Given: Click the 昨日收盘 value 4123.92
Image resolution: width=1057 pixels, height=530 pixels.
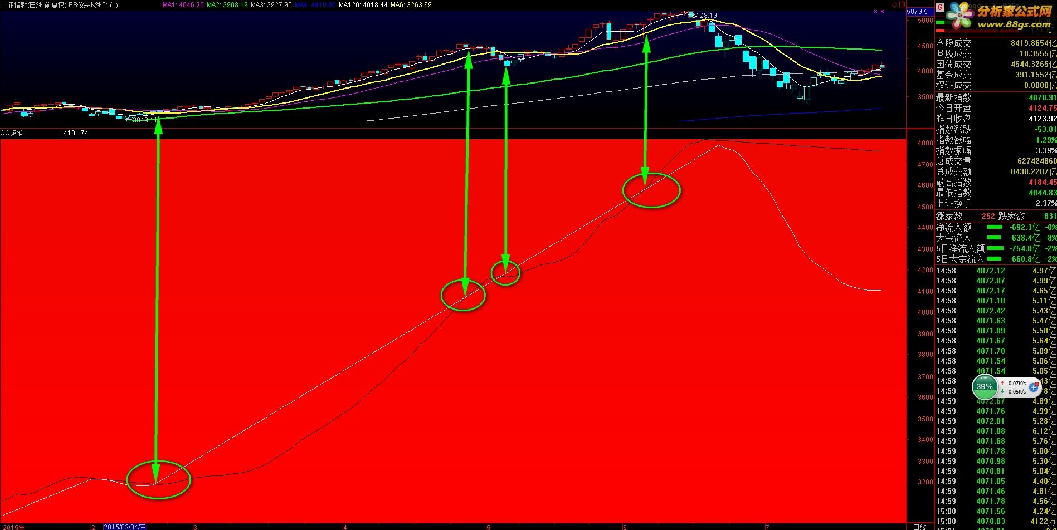Looking at the screenshot, I should (1043, 119).
